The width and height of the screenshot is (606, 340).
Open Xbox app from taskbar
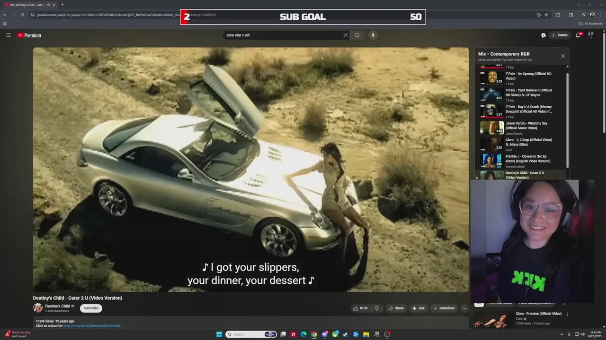(335, 334)
